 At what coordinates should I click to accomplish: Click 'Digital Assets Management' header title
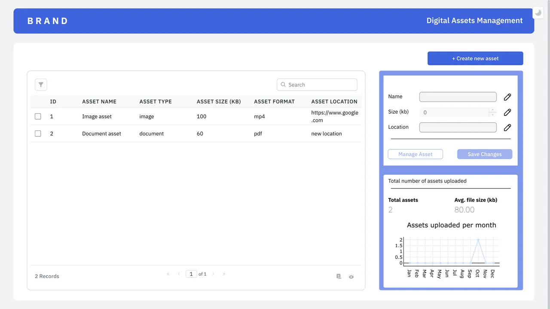point(474,21)
